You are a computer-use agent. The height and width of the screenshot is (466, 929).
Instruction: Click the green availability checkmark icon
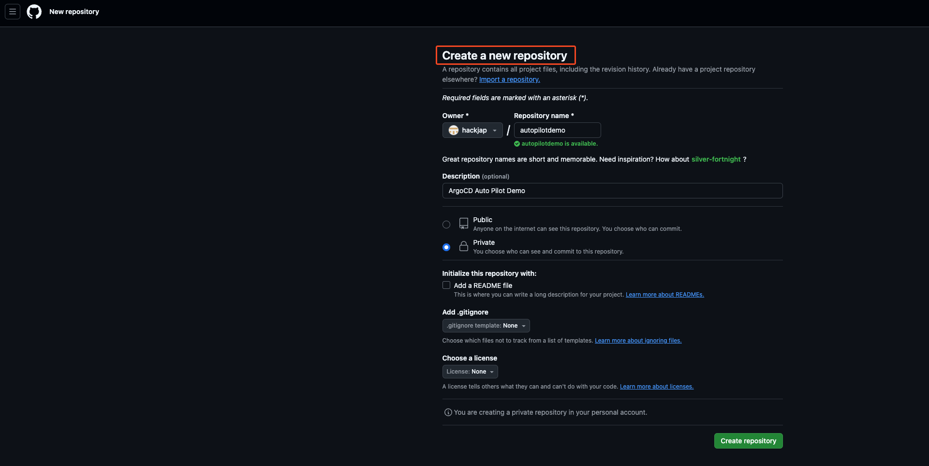click(x=516, y=144)
